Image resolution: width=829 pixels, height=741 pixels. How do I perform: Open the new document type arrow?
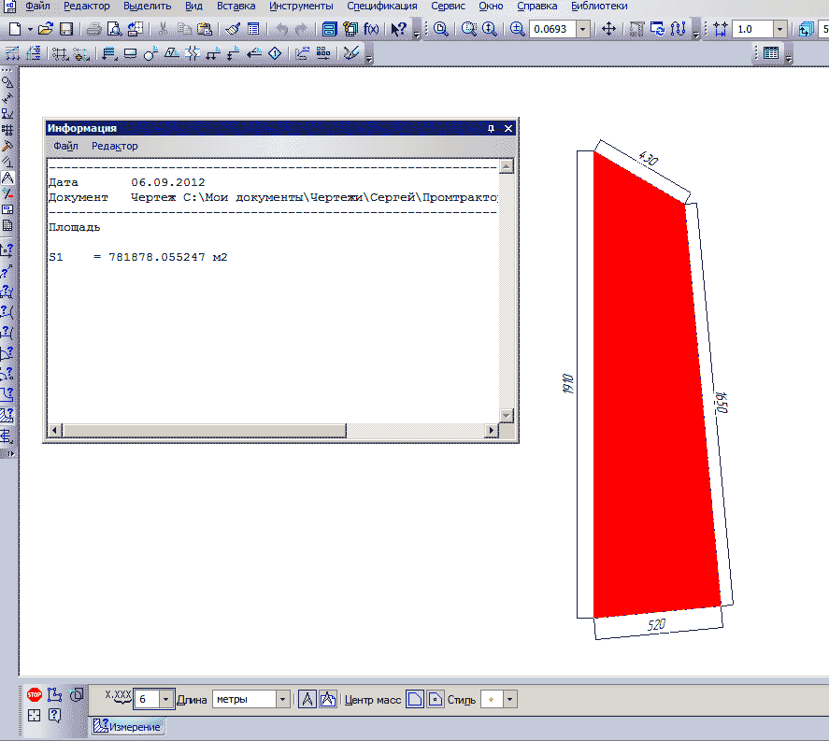pyautogui.click(x=30, y=29)
